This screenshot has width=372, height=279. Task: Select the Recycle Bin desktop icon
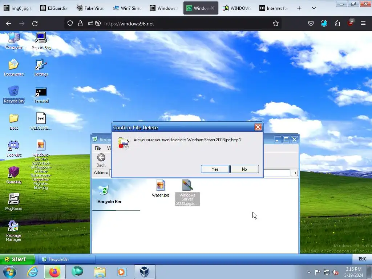[x=14, y=94]
